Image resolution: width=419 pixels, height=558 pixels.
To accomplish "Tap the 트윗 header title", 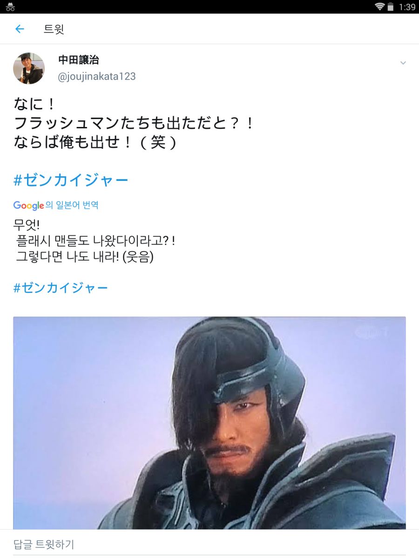I will pos(54,29).
